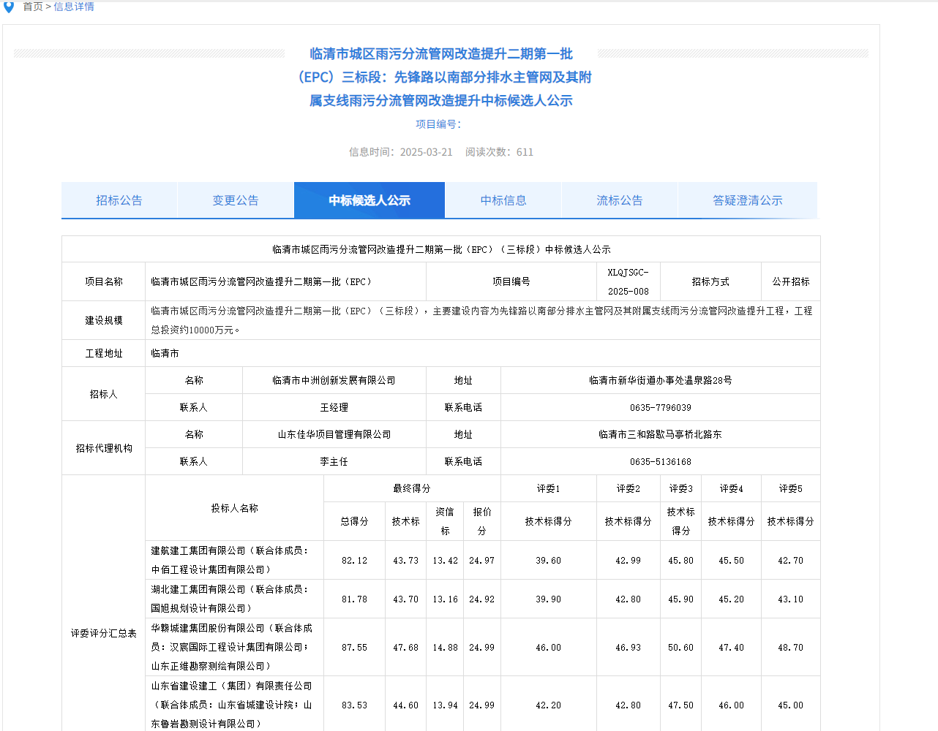Click the 评委3 column header
Viewport: 938px width, 731px height.
pyautogui.click(x=681, y=488)
